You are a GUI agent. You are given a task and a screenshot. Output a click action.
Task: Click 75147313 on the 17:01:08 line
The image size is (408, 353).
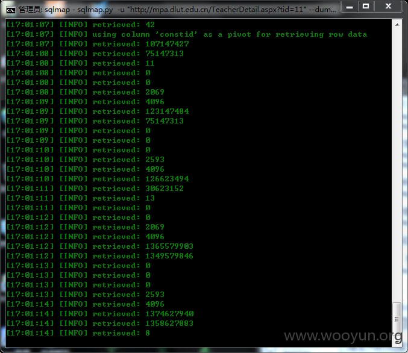165,54
